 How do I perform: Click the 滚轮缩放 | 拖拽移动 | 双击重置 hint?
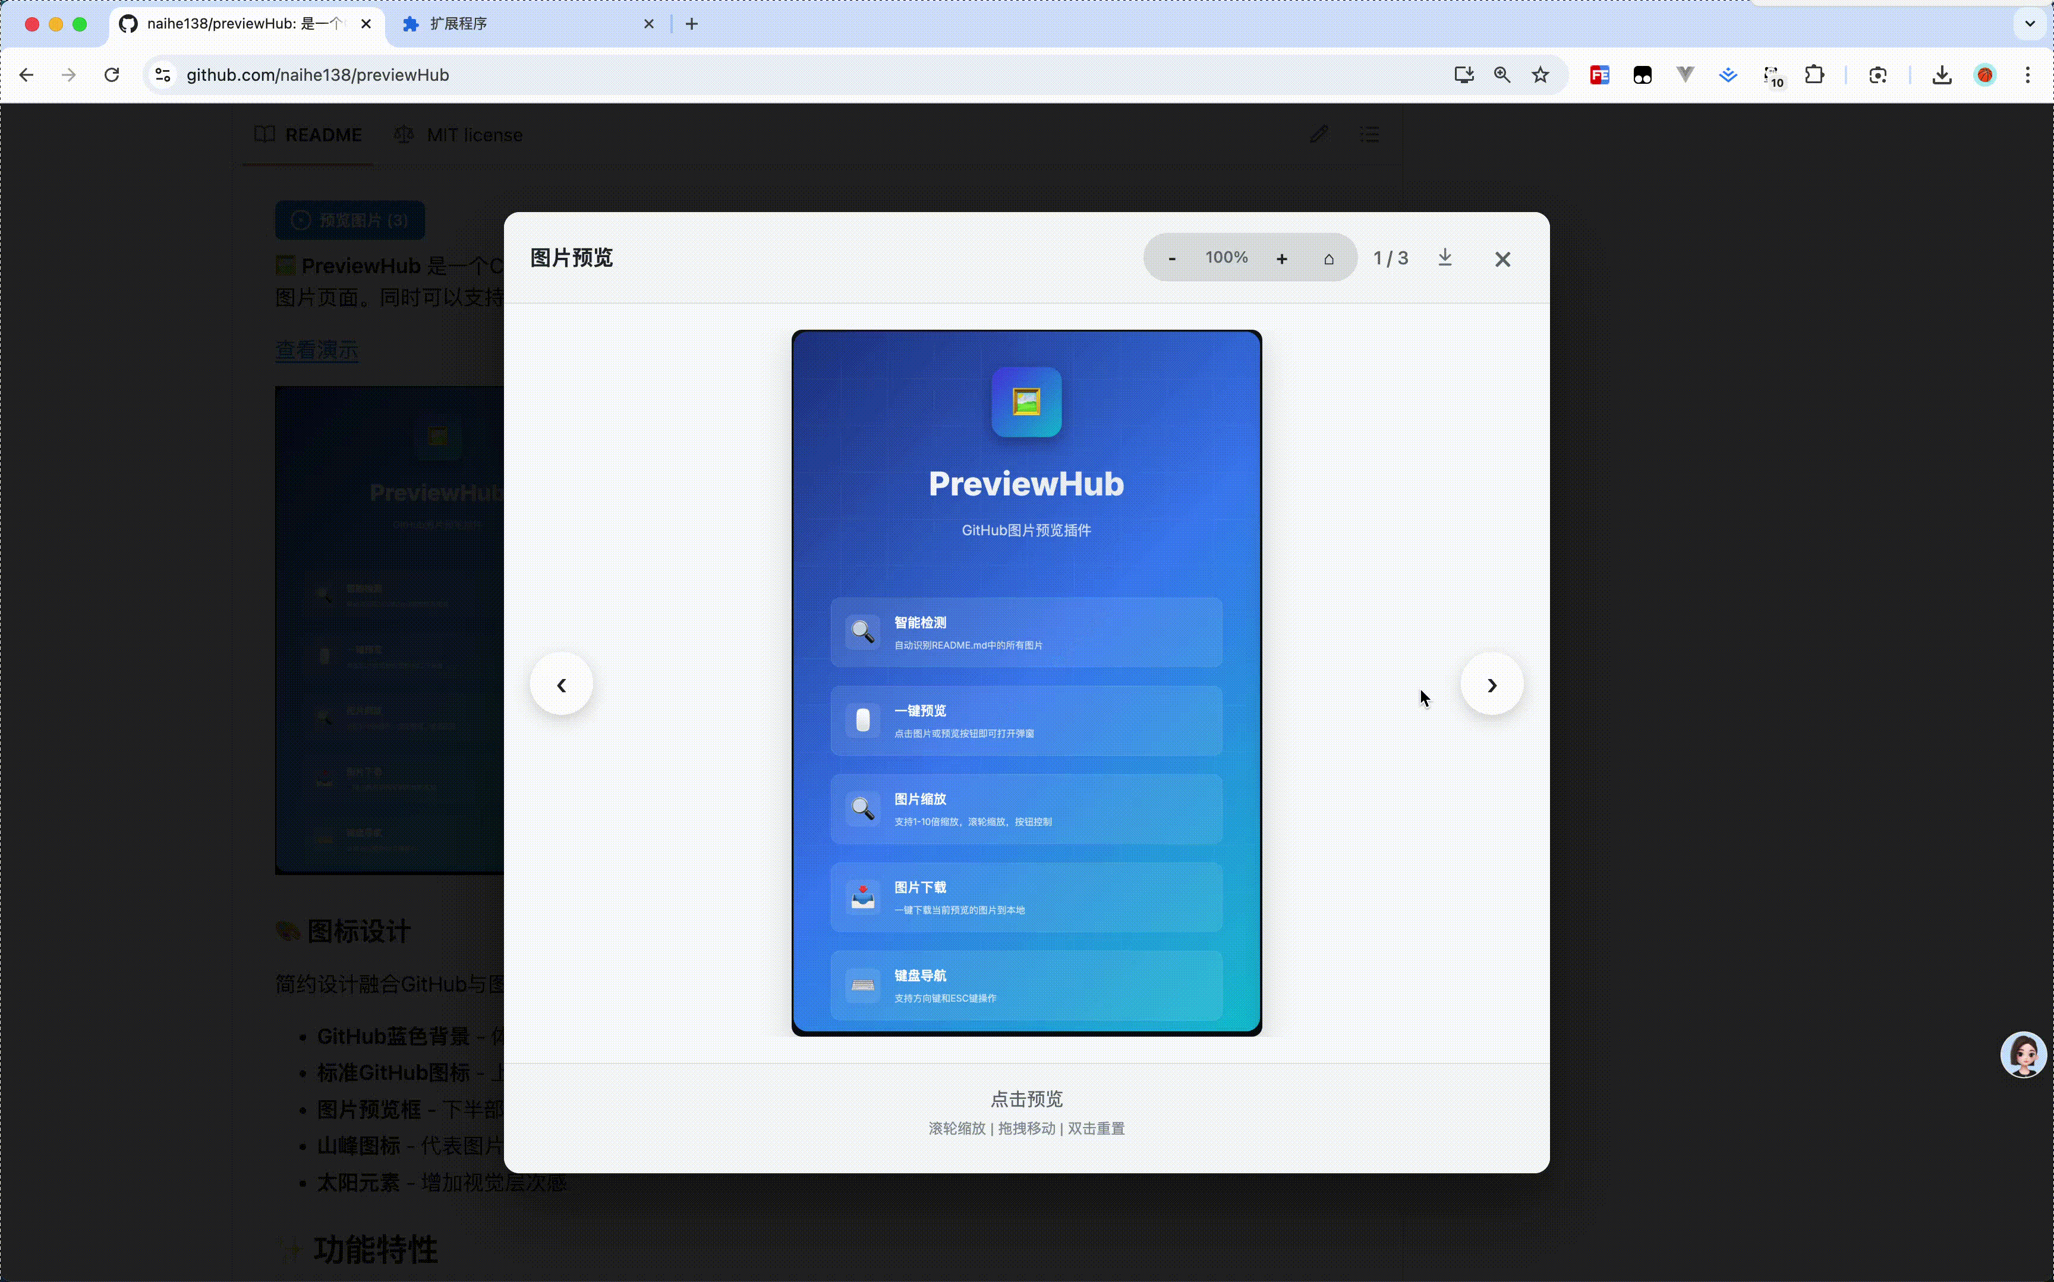pos(1026,1129)
